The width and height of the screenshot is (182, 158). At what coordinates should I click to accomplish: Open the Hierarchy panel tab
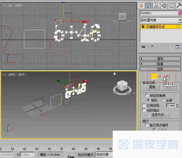tap(156, 5)
